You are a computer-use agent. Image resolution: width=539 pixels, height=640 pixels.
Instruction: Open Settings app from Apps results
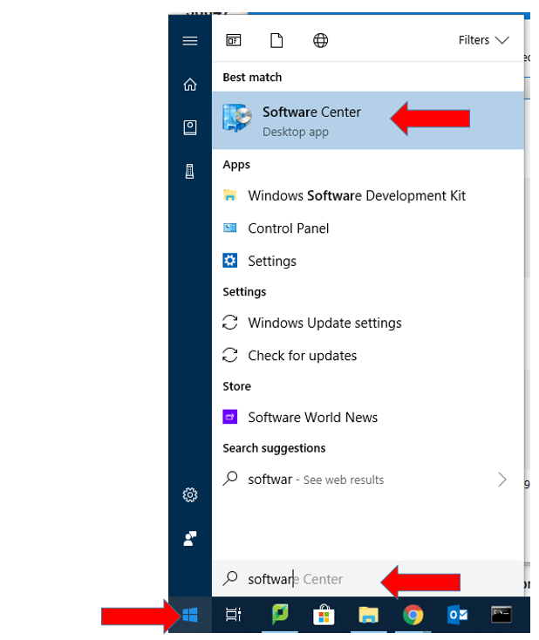pyautogui.click(x=368, y=261)
